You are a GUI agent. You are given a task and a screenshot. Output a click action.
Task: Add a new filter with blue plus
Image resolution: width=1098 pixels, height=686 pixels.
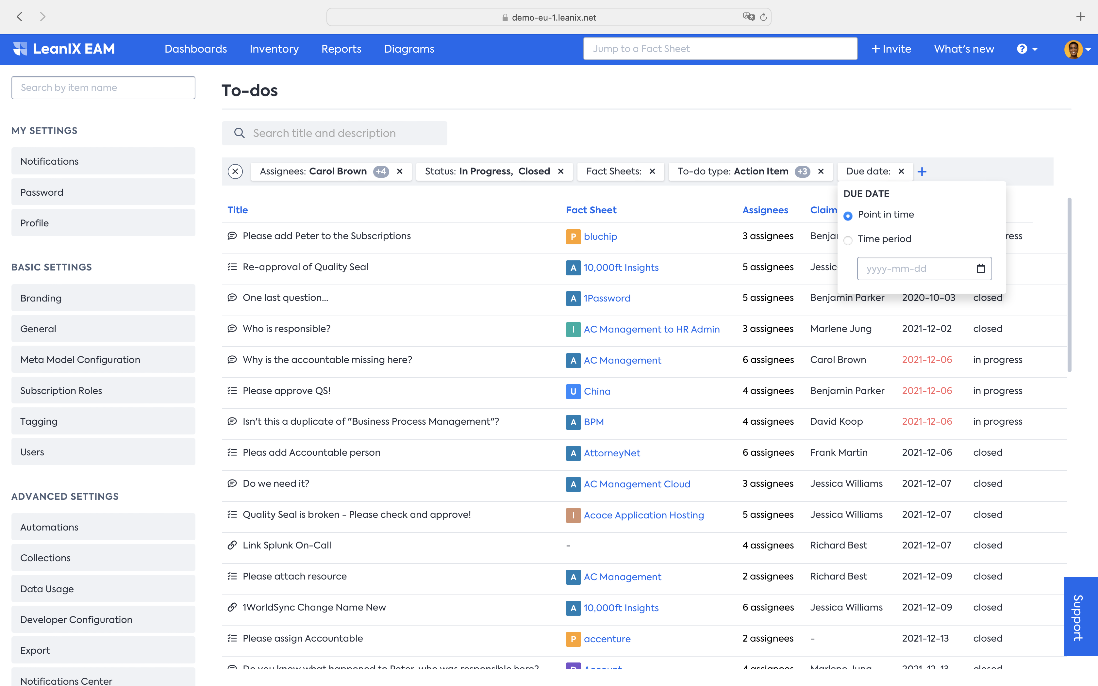(922, 171)
